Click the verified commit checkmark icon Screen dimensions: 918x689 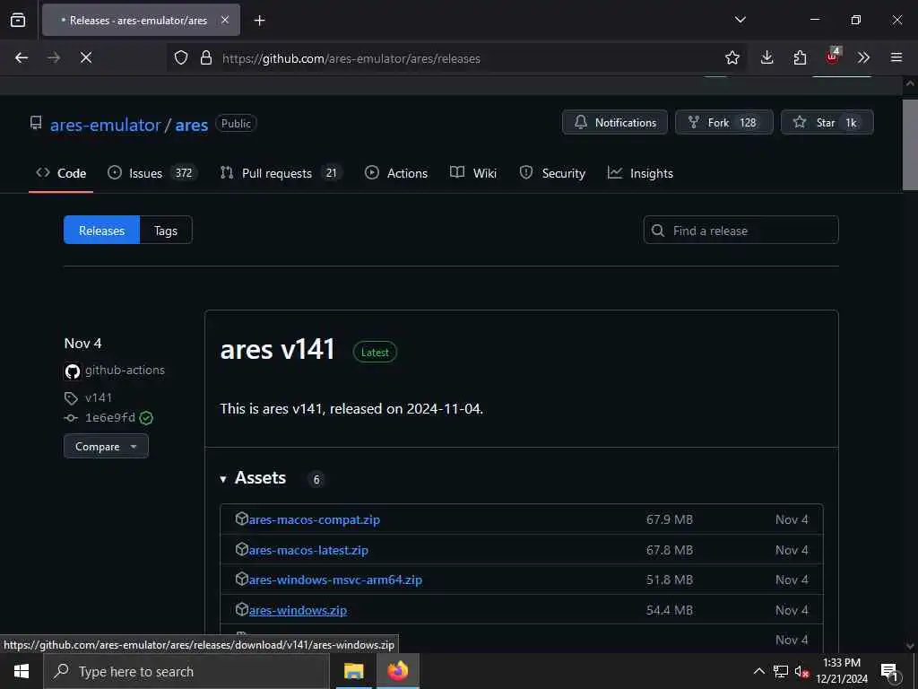[146, 418]
